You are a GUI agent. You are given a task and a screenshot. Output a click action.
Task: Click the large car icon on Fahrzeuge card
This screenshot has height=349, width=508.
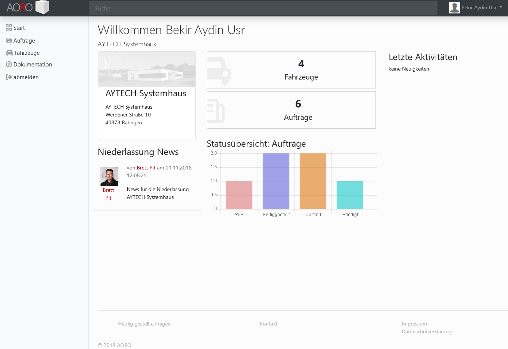(220, 69)
